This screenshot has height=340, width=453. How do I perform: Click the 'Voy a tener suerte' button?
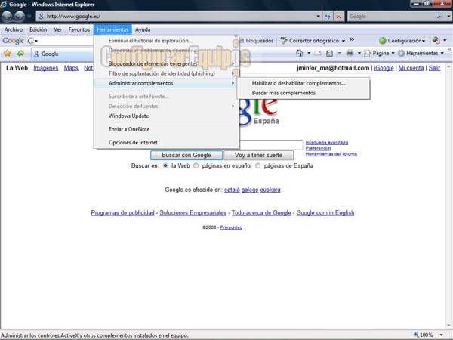point(258,155)
